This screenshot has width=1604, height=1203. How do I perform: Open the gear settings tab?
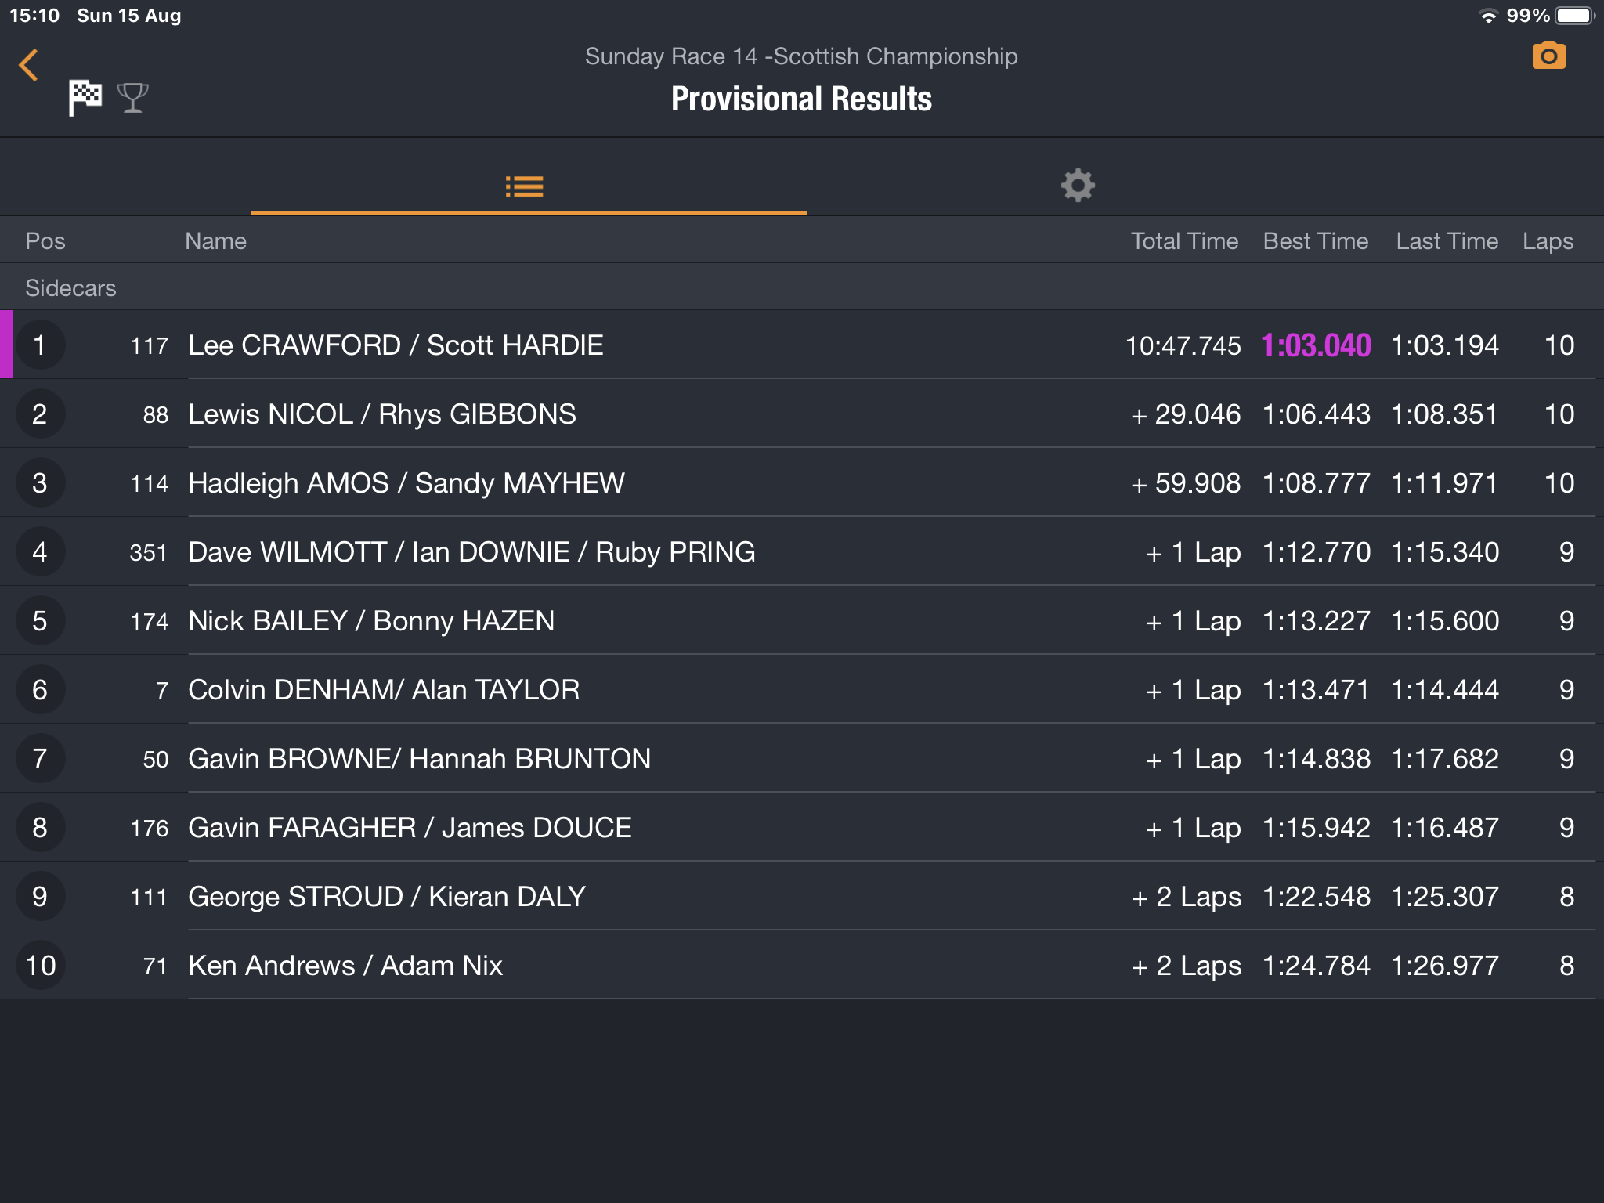[1078, 186]
